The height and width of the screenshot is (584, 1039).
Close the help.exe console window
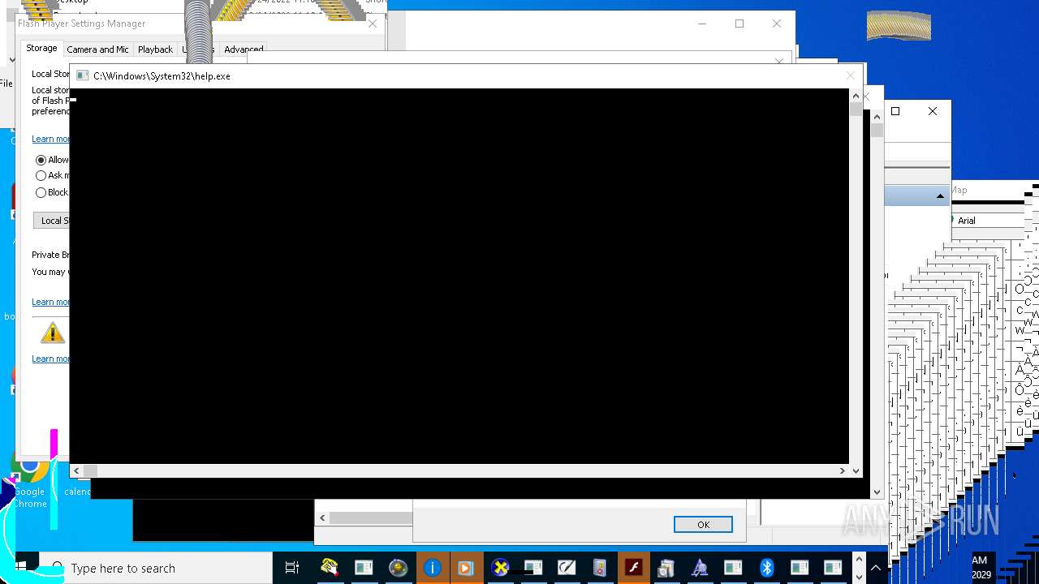pos(851,75)
